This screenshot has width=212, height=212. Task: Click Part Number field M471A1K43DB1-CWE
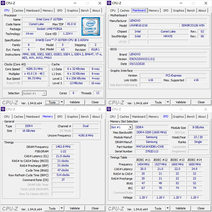tap(152, 147)
